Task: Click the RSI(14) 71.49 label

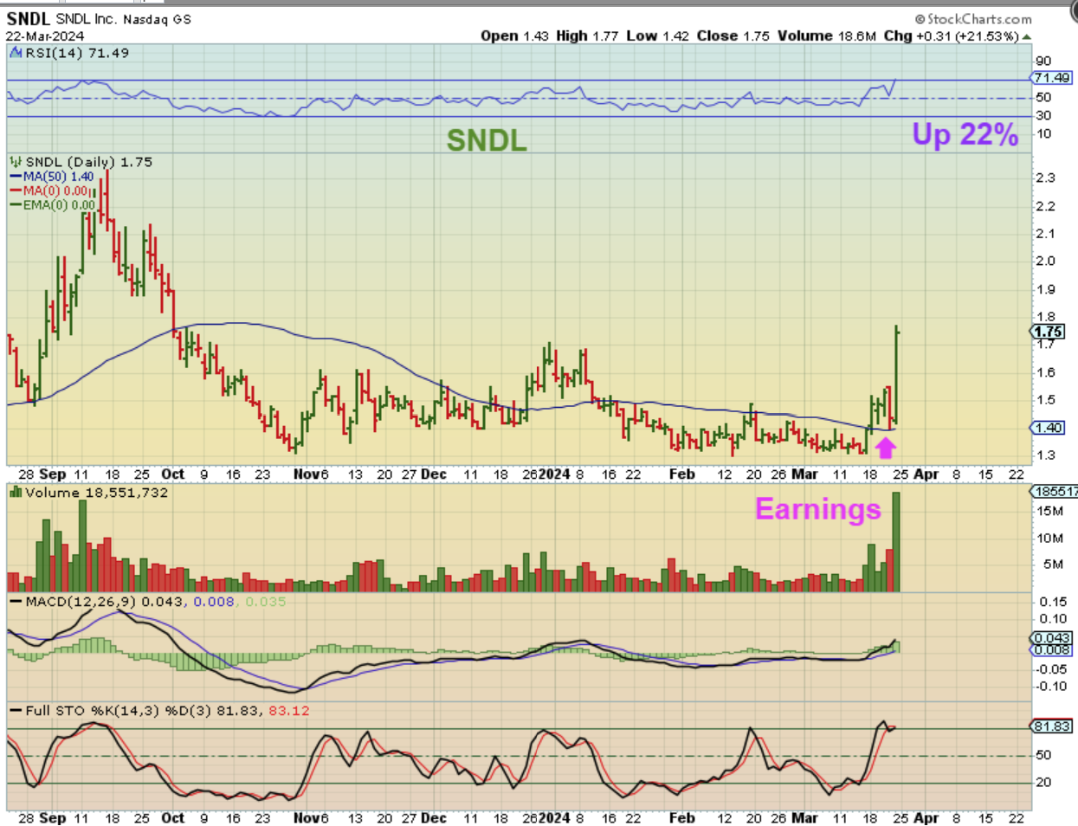Action: [76, 53]
